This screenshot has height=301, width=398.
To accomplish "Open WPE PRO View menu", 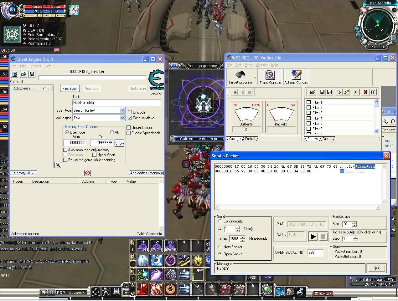I will point(248,65).
